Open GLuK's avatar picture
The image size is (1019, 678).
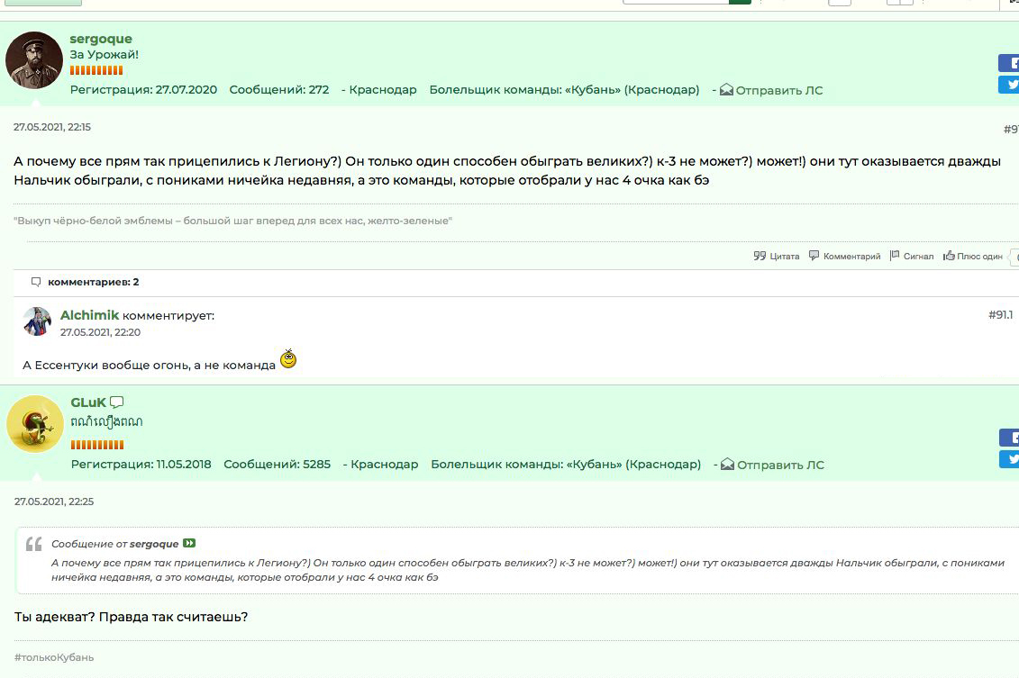pos(35,424)
